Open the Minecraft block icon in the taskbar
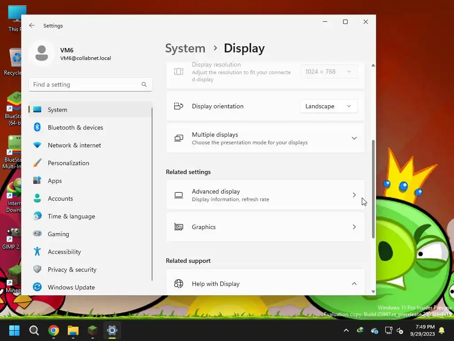The width and height of the screenshot is (454, 341). [x=93, y=330]
